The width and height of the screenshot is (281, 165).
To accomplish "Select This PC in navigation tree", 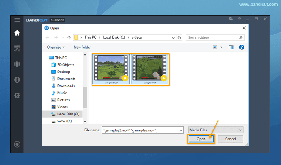I will (58, 57).
